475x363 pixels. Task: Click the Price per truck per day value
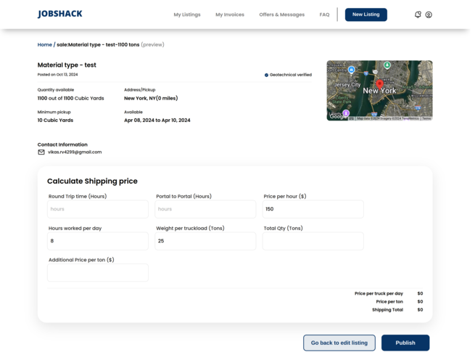pyautogui.click(x=420, y=293)
